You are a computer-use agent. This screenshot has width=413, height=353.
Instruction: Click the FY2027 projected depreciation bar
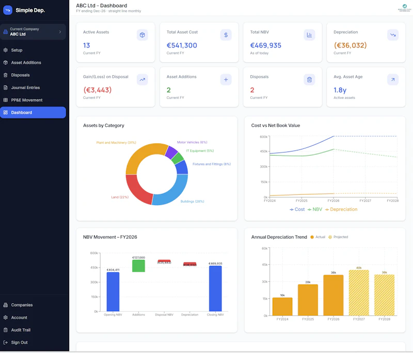tap(359, 293)
